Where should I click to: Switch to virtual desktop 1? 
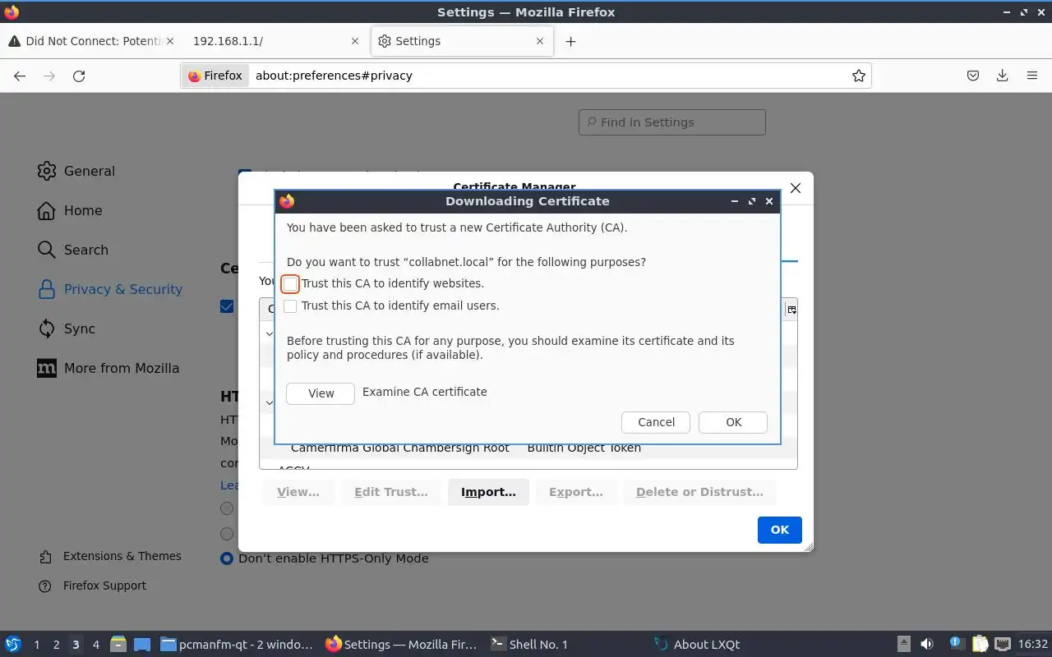coord(36,644)
